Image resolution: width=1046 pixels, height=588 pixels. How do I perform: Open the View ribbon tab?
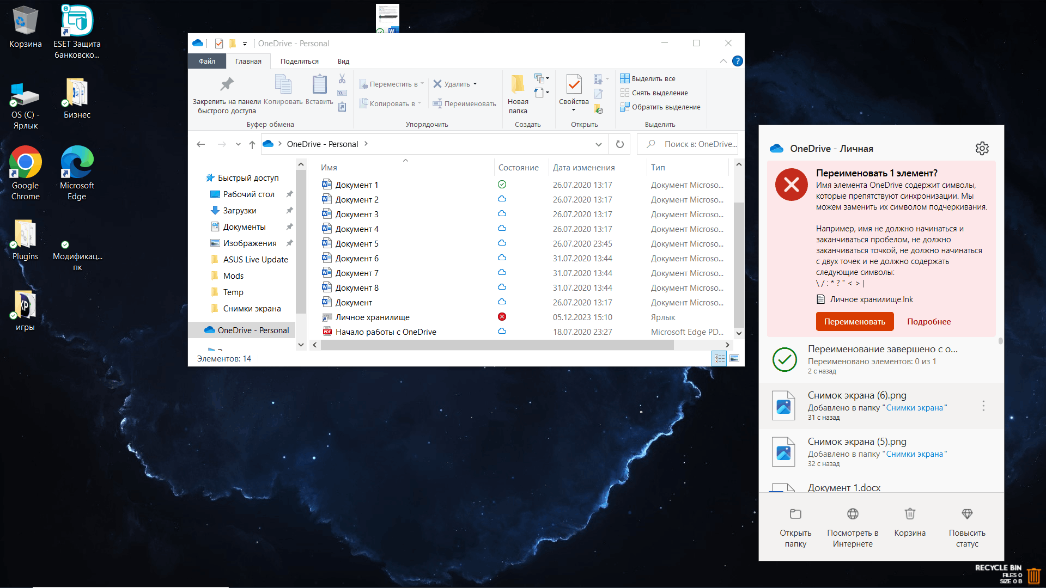pos(343,61)
